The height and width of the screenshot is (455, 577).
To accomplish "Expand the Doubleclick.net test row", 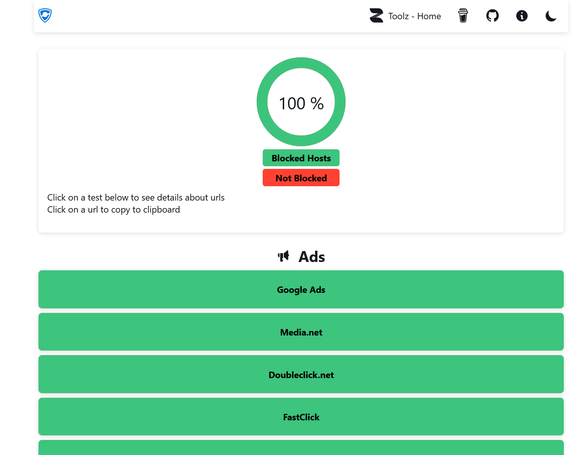I will pos(301,375).
